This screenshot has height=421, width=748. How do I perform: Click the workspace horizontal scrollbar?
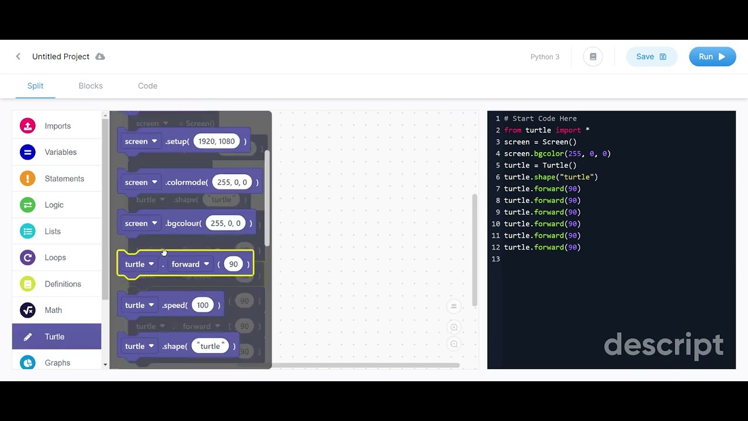[366, 365]
